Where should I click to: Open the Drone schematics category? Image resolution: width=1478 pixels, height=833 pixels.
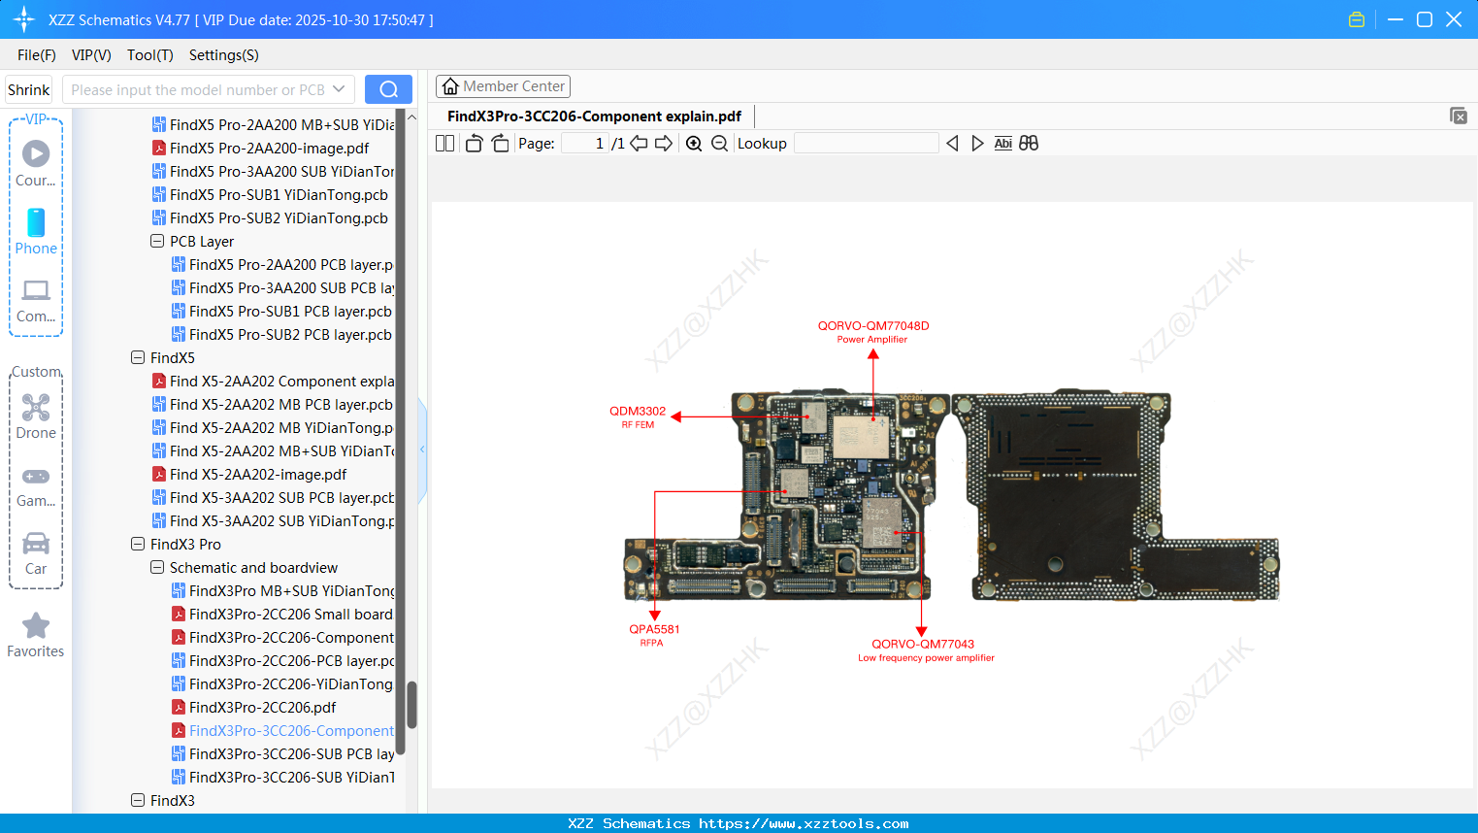35,416
